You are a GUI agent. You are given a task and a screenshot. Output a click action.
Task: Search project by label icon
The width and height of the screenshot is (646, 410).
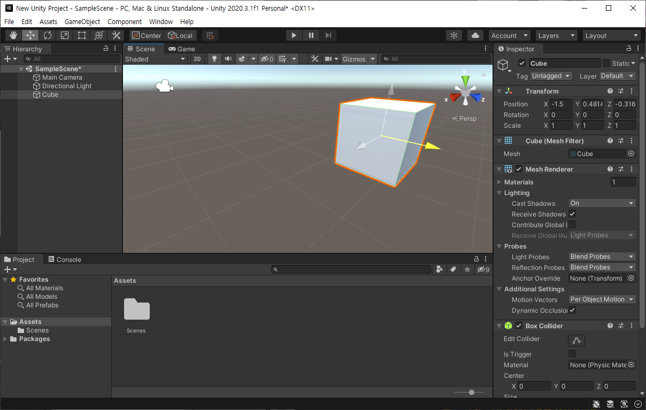453,269
